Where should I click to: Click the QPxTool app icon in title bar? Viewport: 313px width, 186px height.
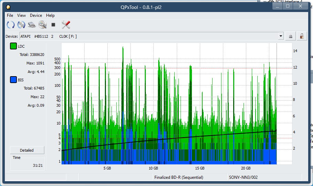coord(8,7)
